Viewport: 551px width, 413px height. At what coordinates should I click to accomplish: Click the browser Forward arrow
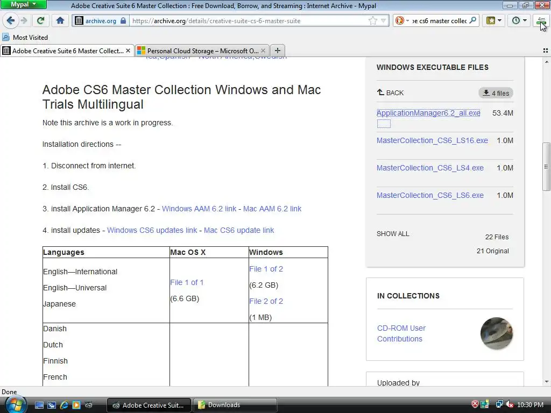pos(24,20)
